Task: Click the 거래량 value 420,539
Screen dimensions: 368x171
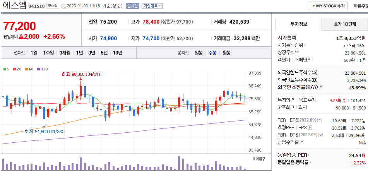Action: coord(239,22)
